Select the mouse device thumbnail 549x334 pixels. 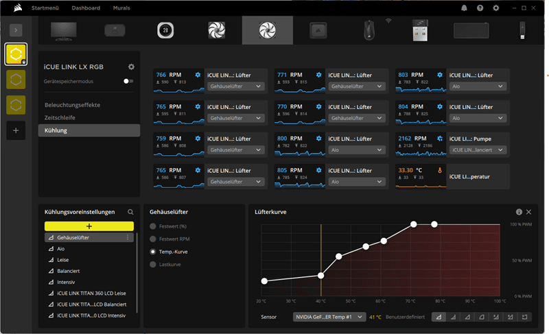point(369,30)
